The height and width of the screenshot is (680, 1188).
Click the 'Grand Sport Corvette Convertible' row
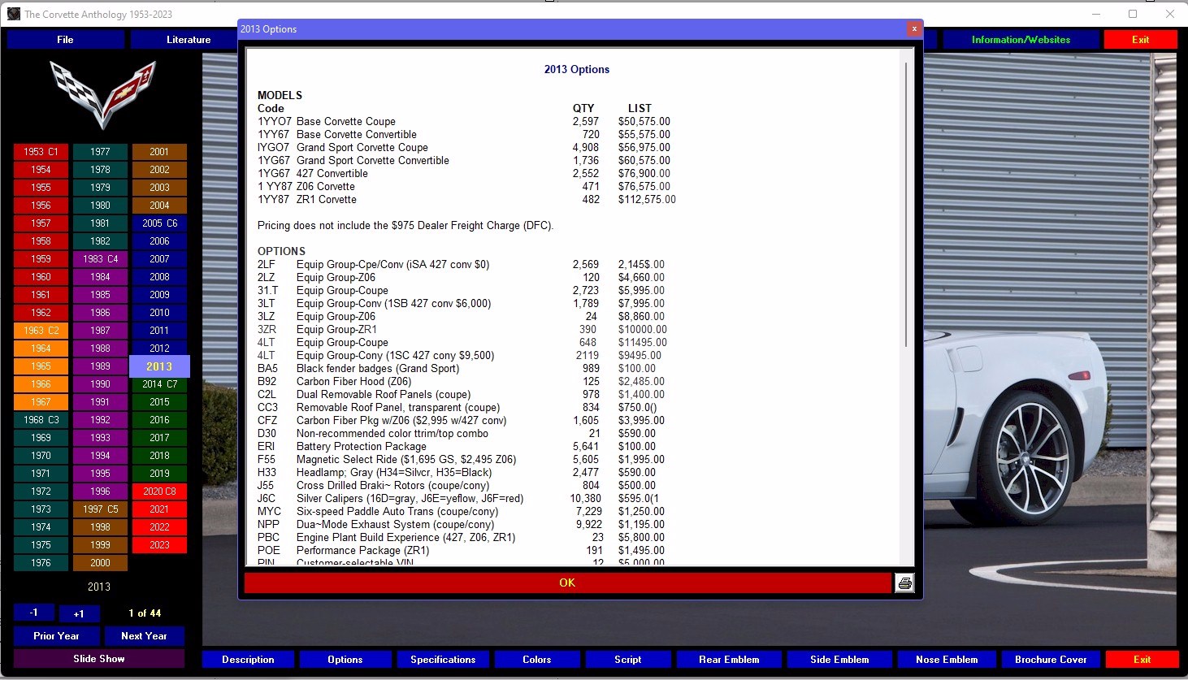click(x=464, y=161)
